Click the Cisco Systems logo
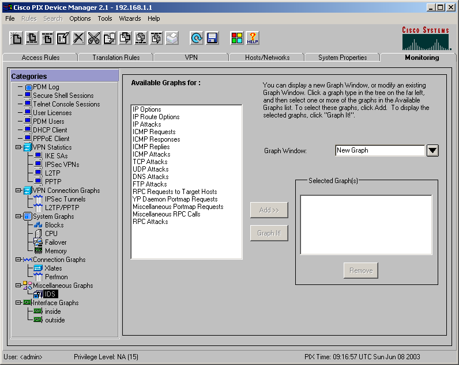459x365 pixels. point(426,38)
